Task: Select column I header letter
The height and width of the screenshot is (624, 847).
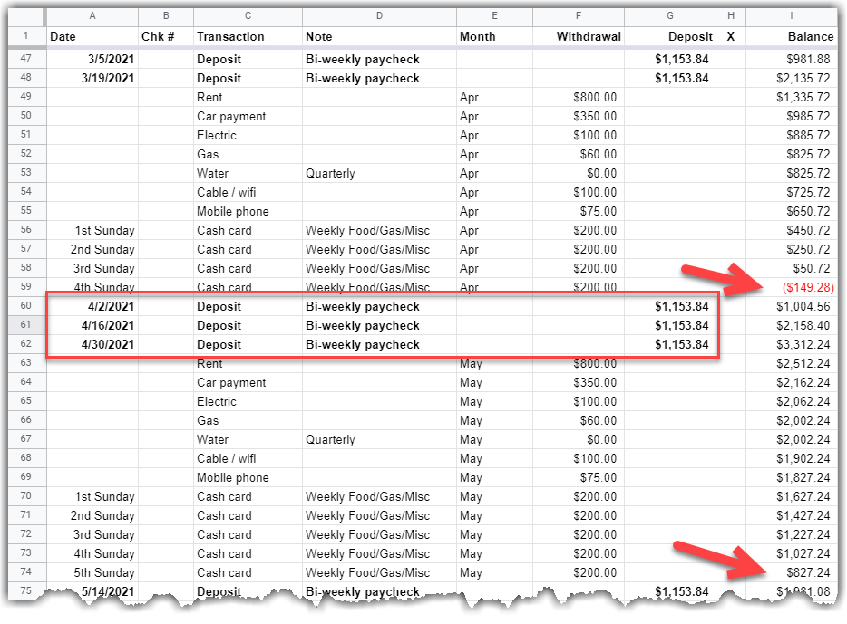Action: click(x=790, y=16)
